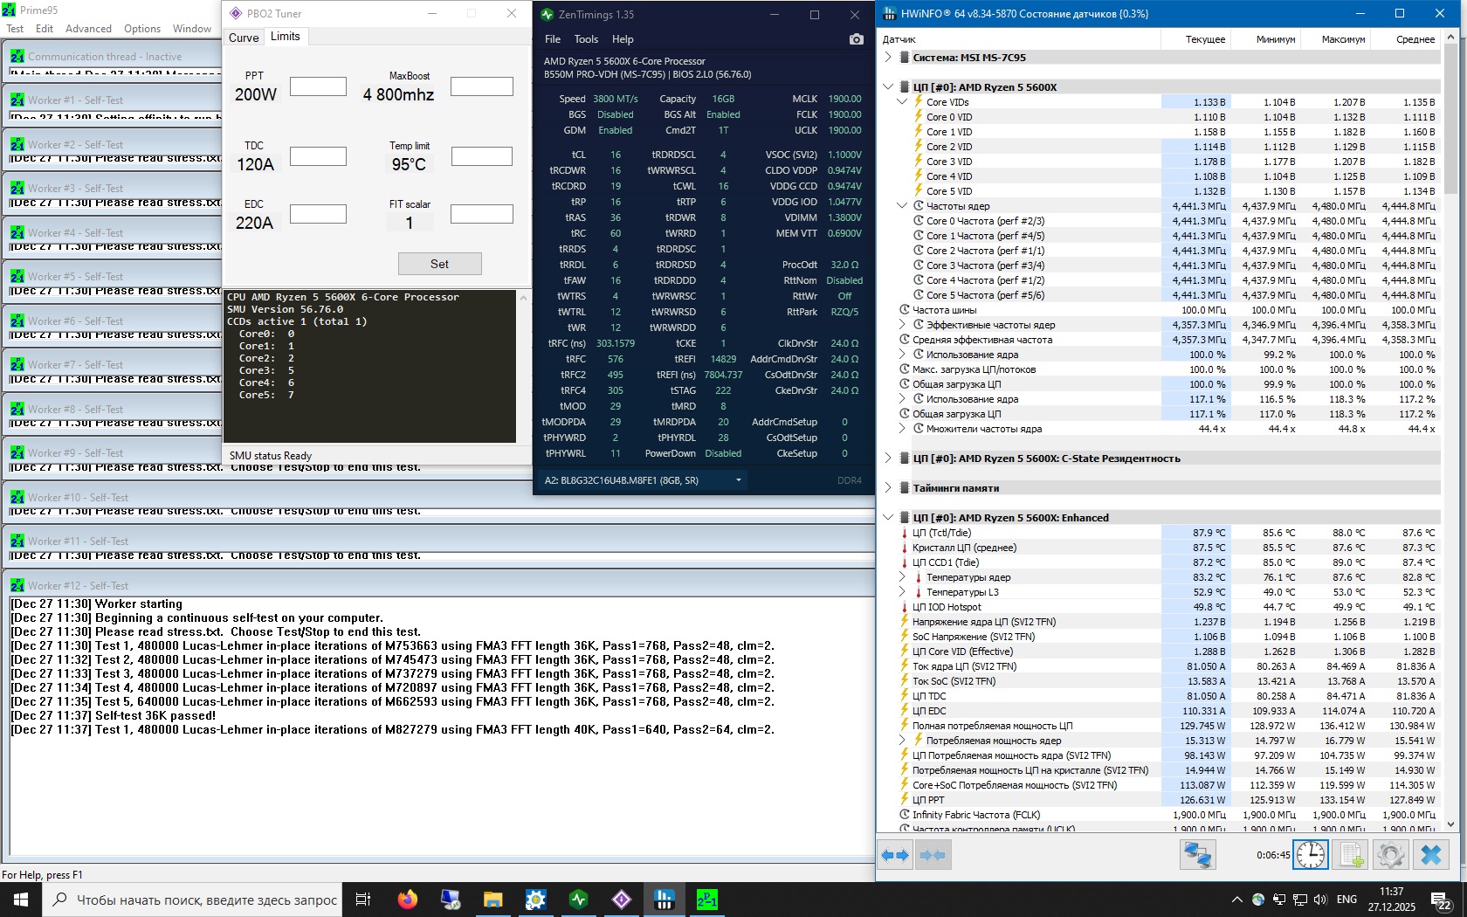This screenshot has height=917, width=1467.
Task: Expand the C-State Резидентность sensor group
Action: coord(888,458)
